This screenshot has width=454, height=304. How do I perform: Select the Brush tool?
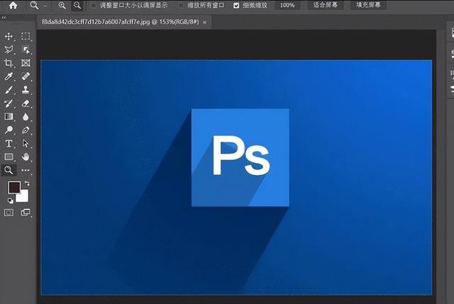[x=9, y=90]
